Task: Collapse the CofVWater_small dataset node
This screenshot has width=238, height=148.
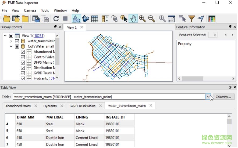Action: (x=11, y=46)
